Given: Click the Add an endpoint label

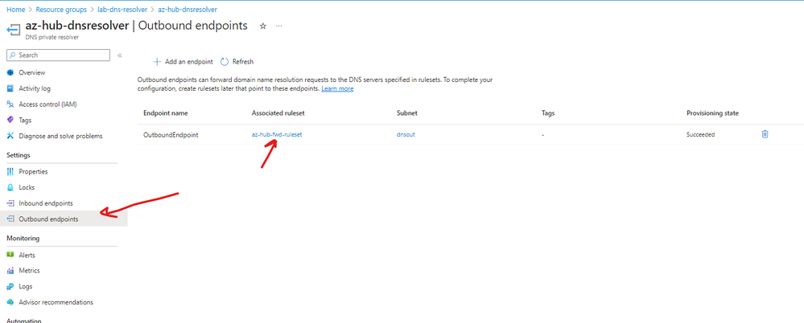Looking at the screenshot, I should click(188, 62).
